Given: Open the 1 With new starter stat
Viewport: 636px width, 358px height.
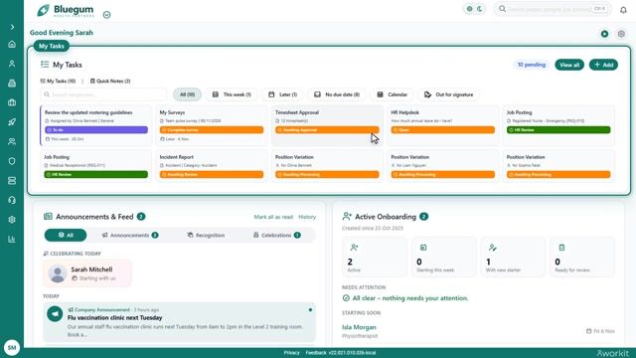Looking at the screenshot, I should tap(513, 258).
